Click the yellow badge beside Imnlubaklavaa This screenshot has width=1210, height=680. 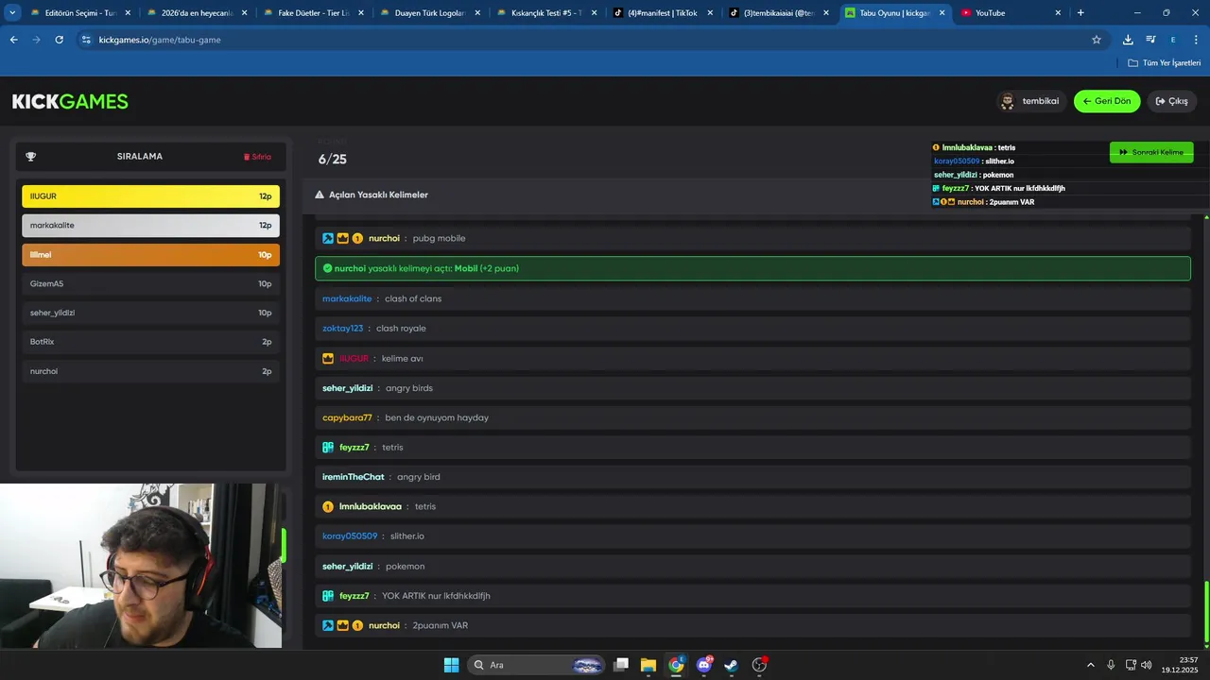tap(328, 507)
